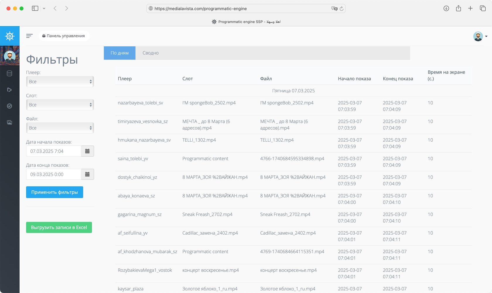Click the checkmark icon in the sidebar
Image resolution: width=492 pixels, height=293 pixels.
point(9,106)
